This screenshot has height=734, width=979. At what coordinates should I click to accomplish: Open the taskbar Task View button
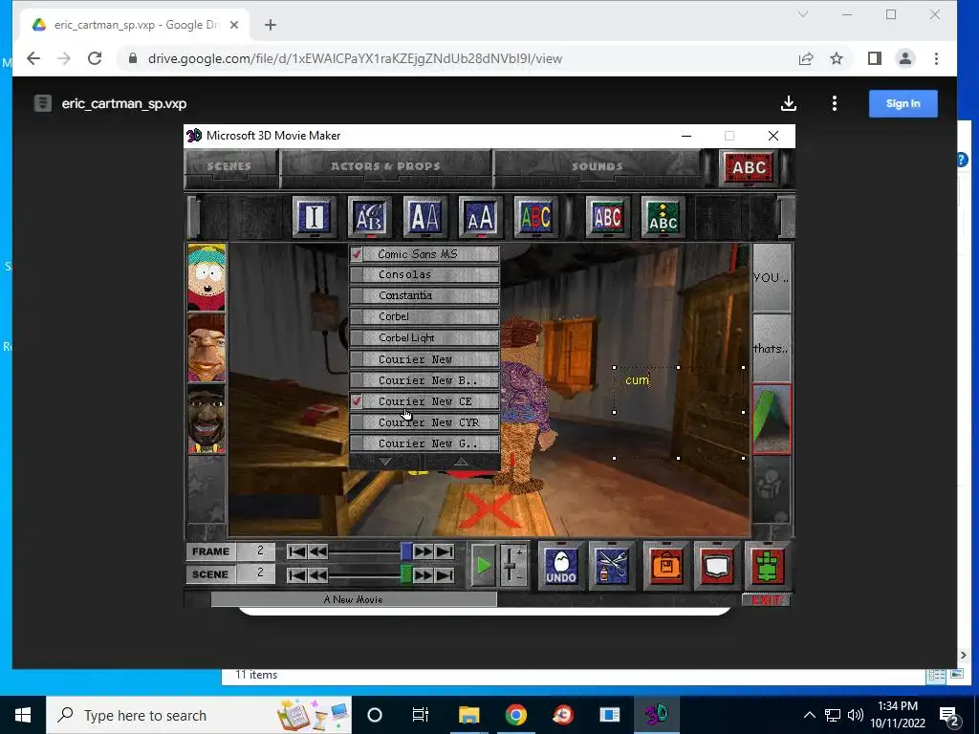421,715
